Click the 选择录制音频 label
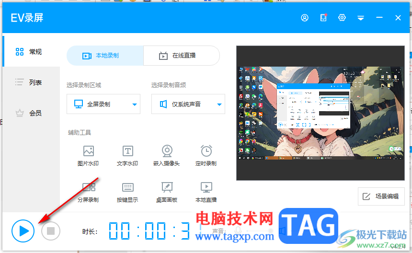Screen dimensions: 412x253 (x=169, y=85)
